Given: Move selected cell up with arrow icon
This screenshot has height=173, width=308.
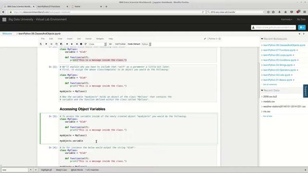Looking at the screenshot, I should tap(67, 44).
